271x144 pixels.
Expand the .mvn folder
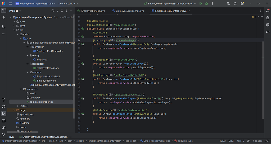click(14, 26)
